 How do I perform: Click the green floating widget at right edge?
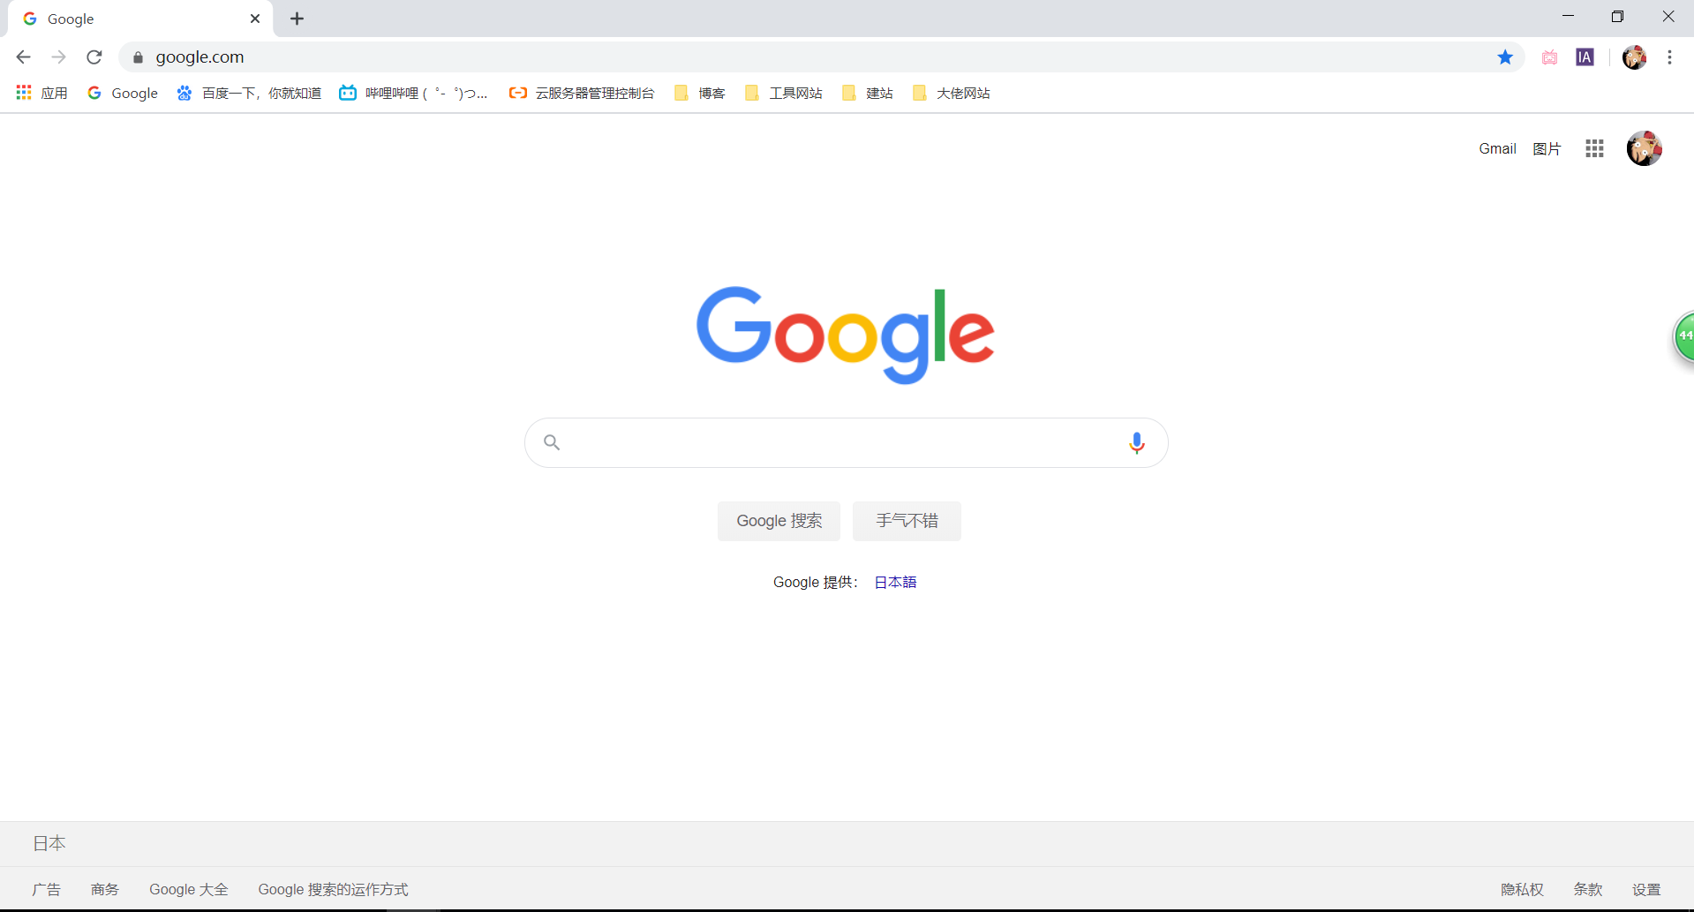[x=1684, y=336]
